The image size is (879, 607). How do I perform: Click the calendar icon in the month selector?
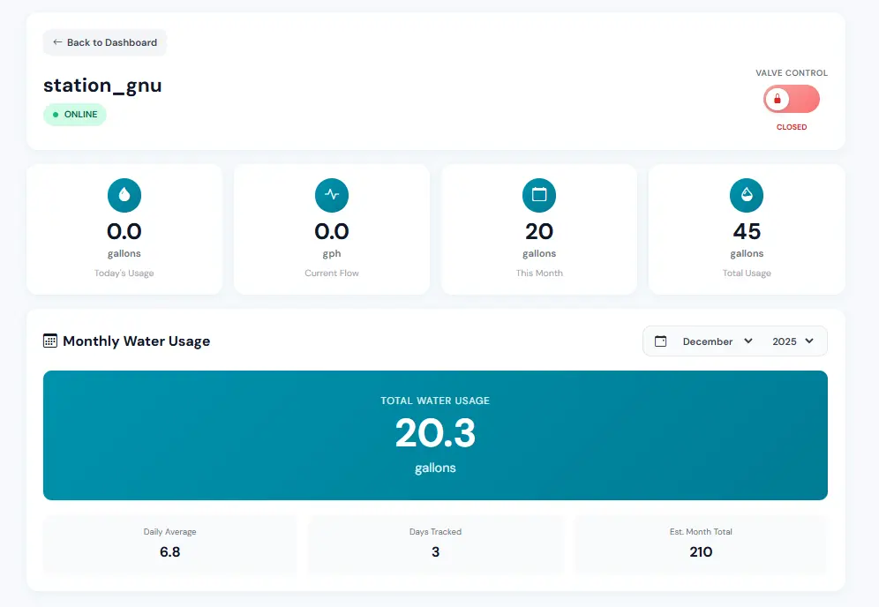661,341
